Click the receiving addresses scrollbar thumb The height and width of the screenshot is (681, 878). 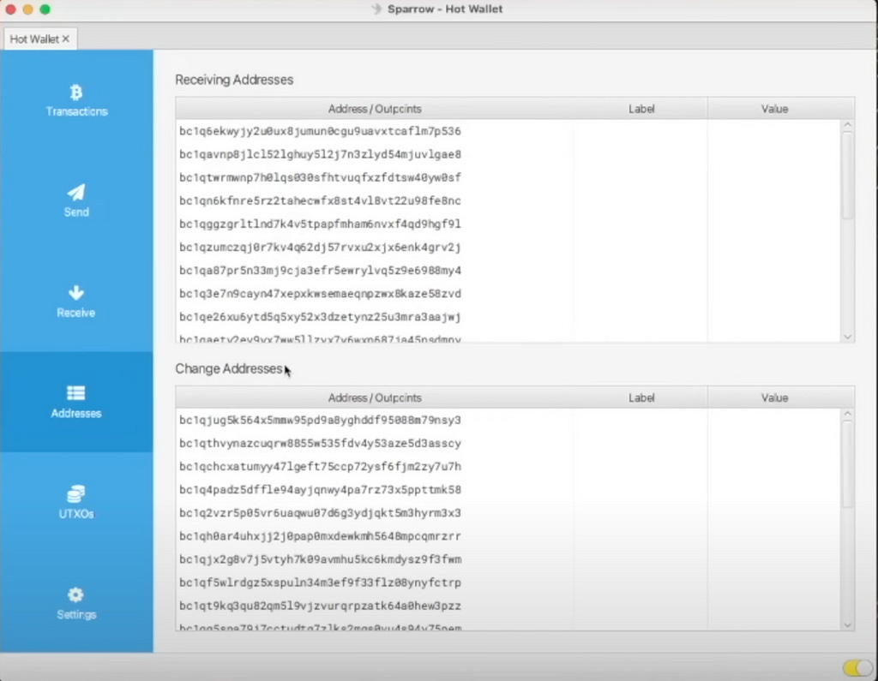[848, 176]
